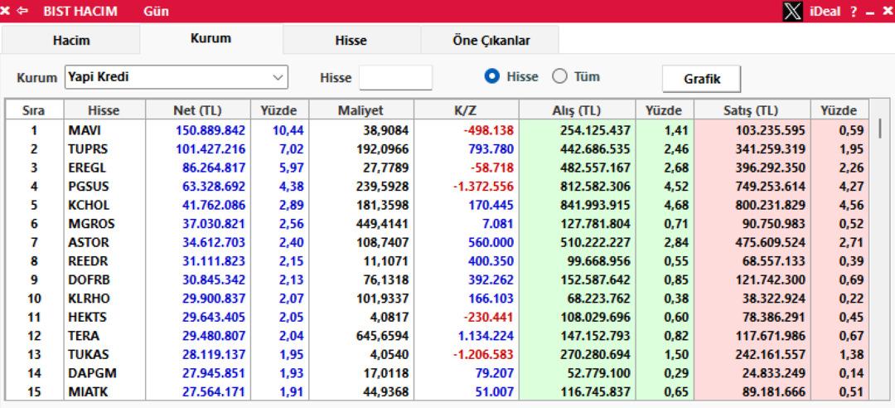895x408 pixels.
Task: Select the Tüm radio button
Action: [559, 76]
